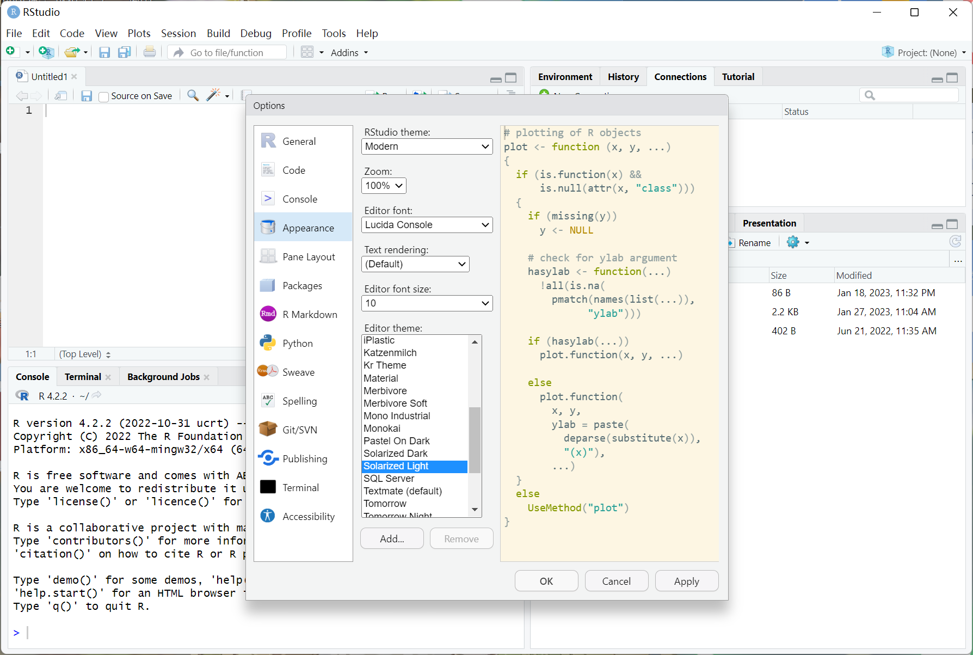Click the code tools magic wand icon

point(213,96)
